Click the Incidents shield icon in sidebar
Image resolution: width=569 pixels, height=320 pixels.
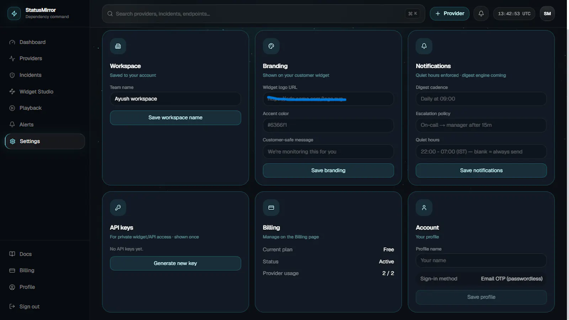12,75
